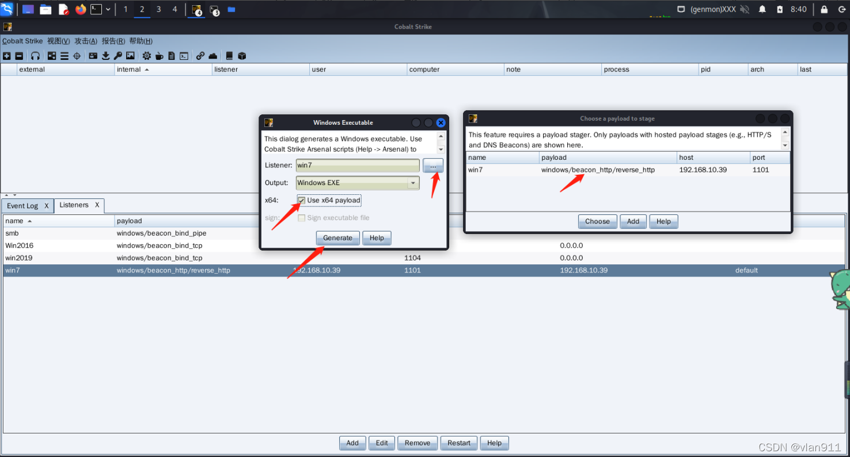This screenshot has width=850, height=457.
Task: Click Choose in payload stage dialog
Action: 597,221
